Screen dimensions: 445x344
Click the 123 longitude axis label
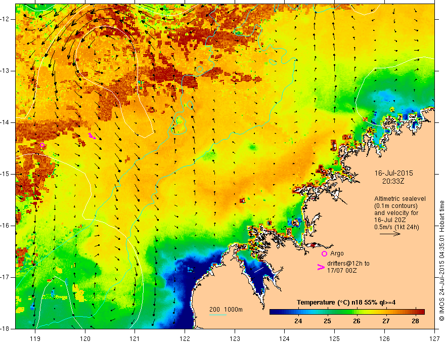click(235, 338)
